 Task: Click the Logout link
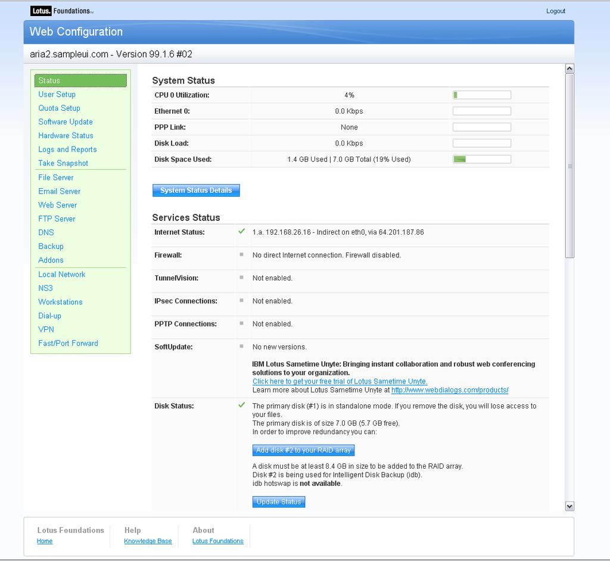[556, 11]
